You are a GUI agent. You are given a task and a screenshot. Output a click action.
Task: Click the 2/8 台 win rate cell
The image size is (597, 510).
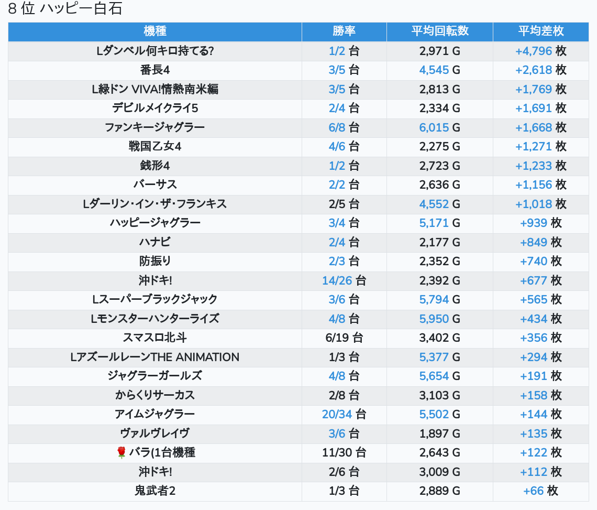coord(344,395)
